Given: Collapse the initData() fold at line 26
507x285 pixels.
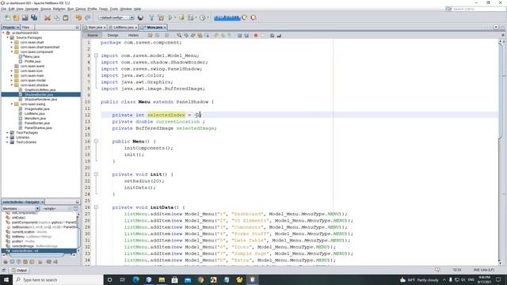Looking at the screenshot, I should [96, 207].
